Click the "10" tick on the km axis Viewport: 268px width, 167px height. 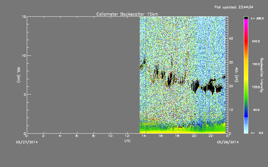[x=24, y=55]
